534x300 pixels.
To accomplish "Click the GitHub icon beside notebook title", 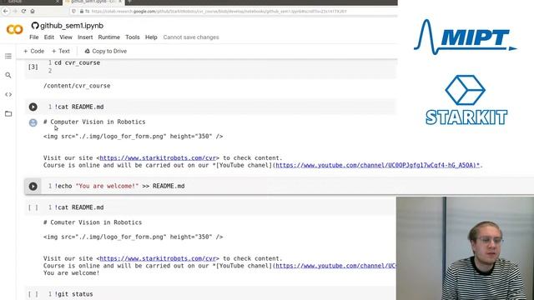I will pyautogui.click(x=35, y=26).
